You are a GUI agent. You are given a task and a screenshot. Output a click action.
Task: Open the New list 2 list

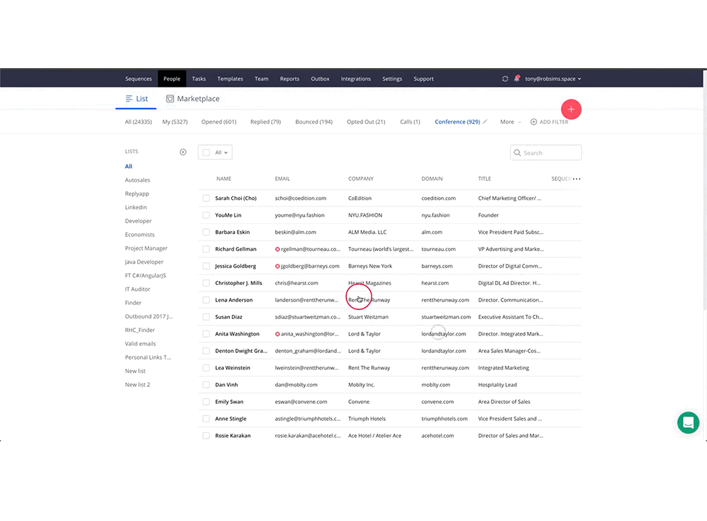point(138,385)
